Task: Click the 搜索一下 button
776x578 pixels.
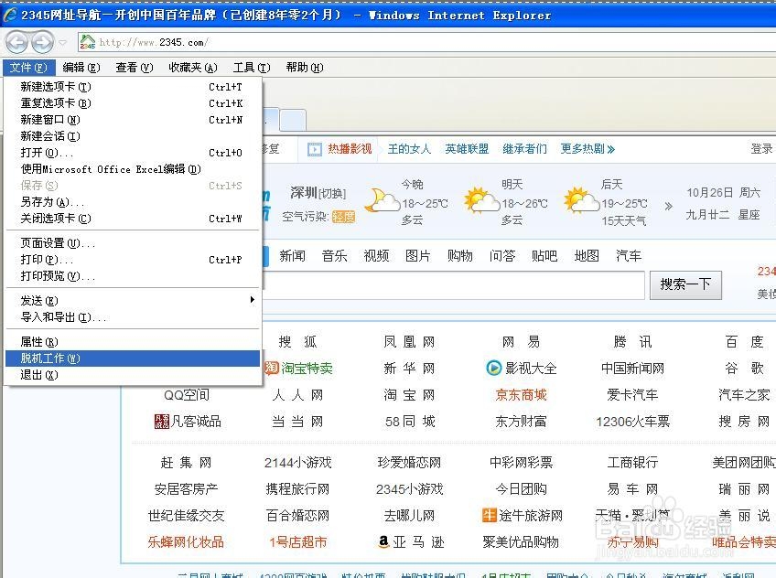Action: 685,284
